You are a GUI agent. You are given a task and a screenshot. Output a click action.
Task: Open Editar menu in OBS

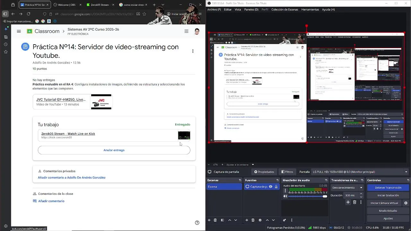pos(228,10)
